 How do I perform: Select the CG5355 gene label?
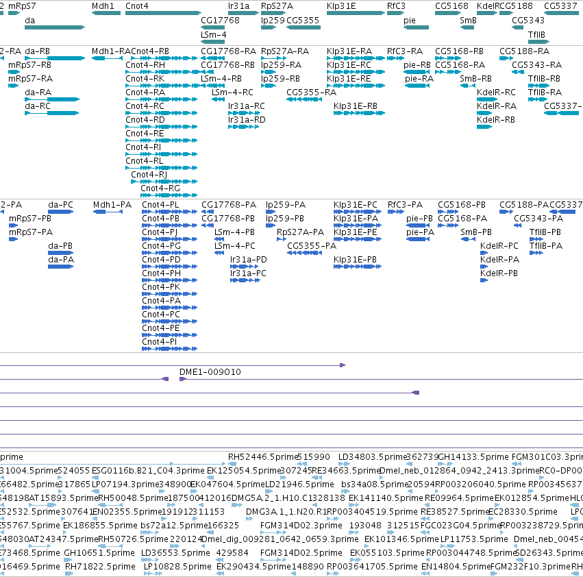click(x=303, y=20)
